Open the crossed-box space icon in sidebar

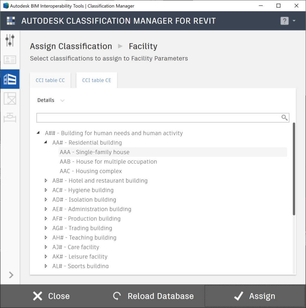(x=10, y=99)
